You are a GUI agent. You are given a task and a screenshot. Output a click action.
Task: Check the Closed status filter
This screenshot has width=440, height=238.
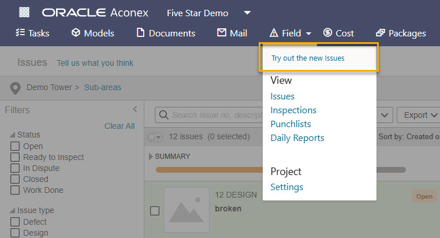(15, 179)
